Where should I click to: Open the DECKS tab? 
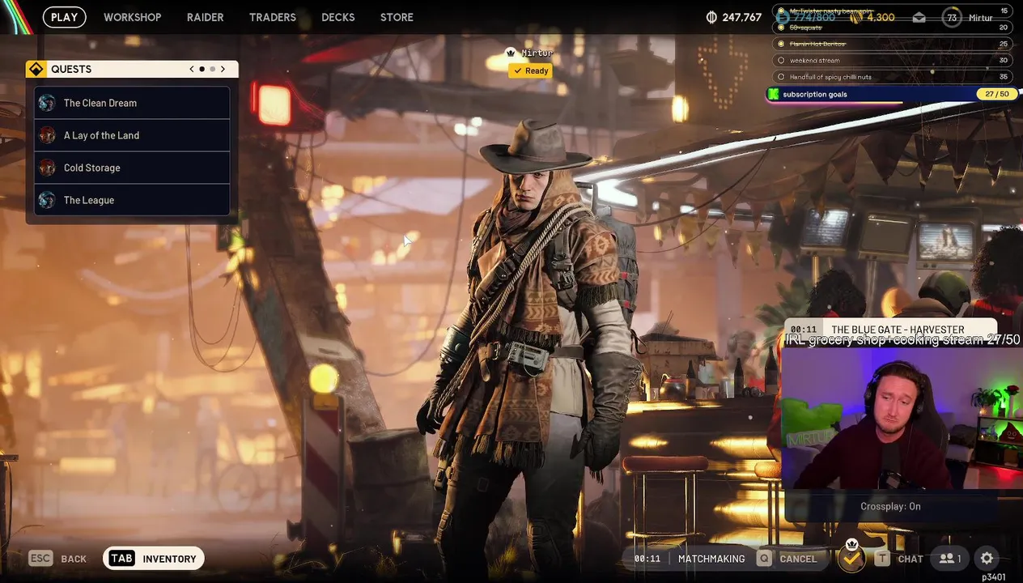point(338,17)
